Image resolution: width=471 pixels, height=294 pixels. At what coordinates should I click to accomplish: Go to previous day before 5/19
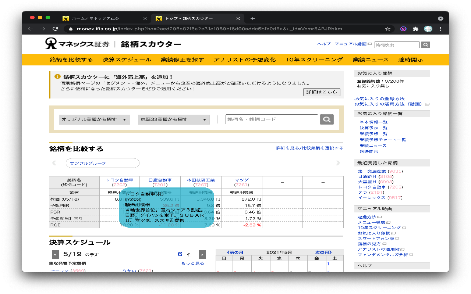click(x=55, y=254)
